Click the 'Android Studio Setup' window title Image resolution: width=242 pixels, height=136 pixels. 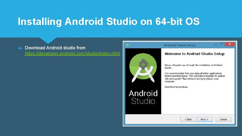click(x=180, y=45)
